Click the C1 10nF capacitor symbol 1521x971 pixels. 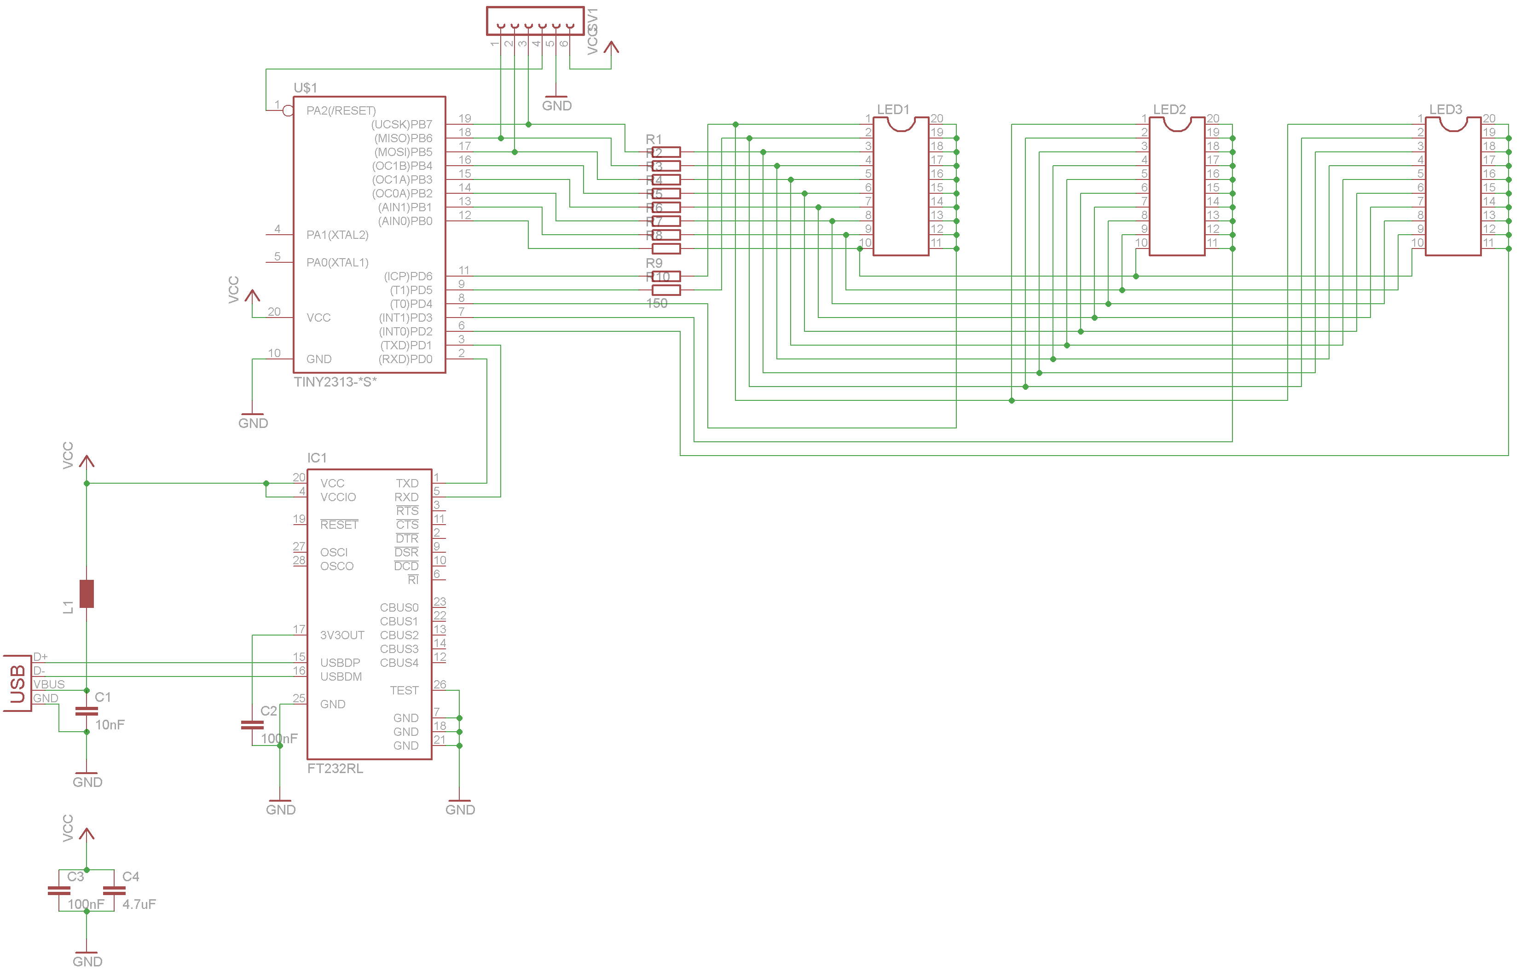tap(87, 711)
